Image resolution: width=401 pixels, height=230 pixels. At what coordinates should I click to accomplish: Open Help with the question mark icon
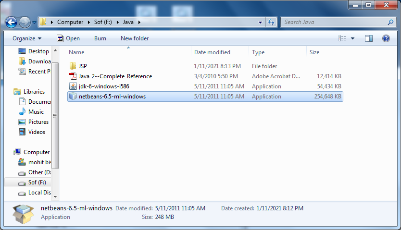point(386,38)
